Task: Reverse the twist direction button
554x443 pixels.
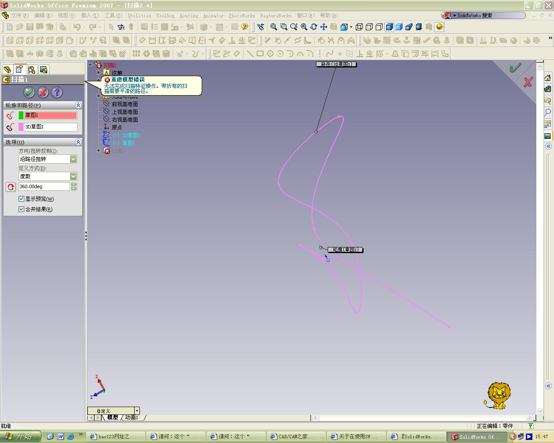Action: pyautogui.click(x=11, y=187)
